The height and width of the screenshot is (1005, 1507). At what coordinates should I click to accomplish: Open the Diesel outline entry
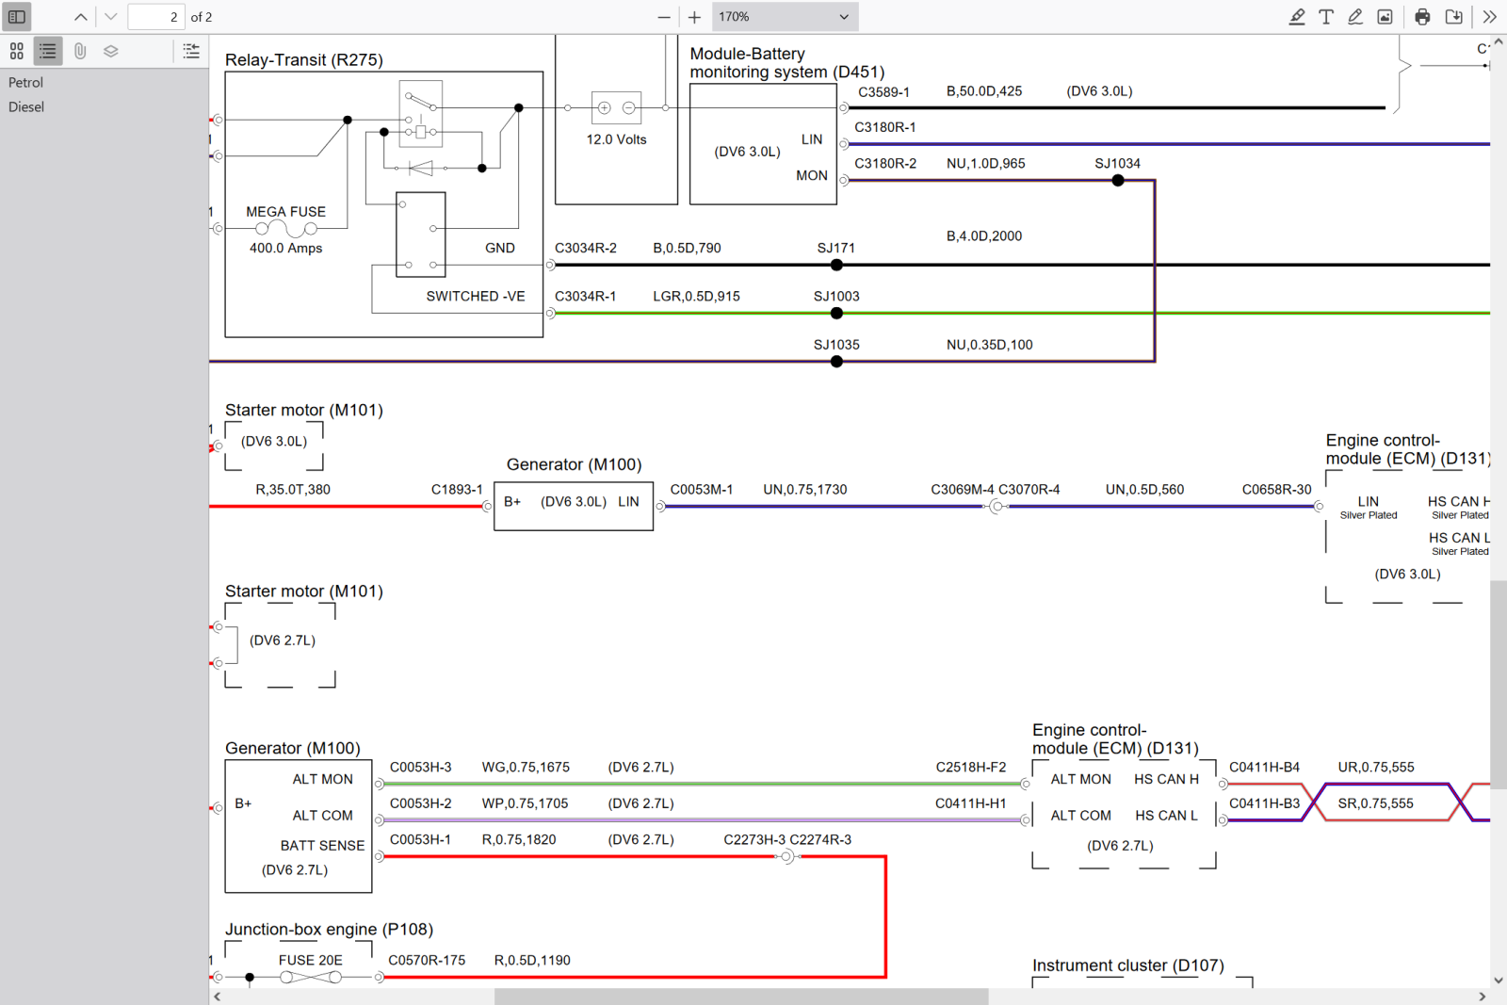[x=26, y=106]
